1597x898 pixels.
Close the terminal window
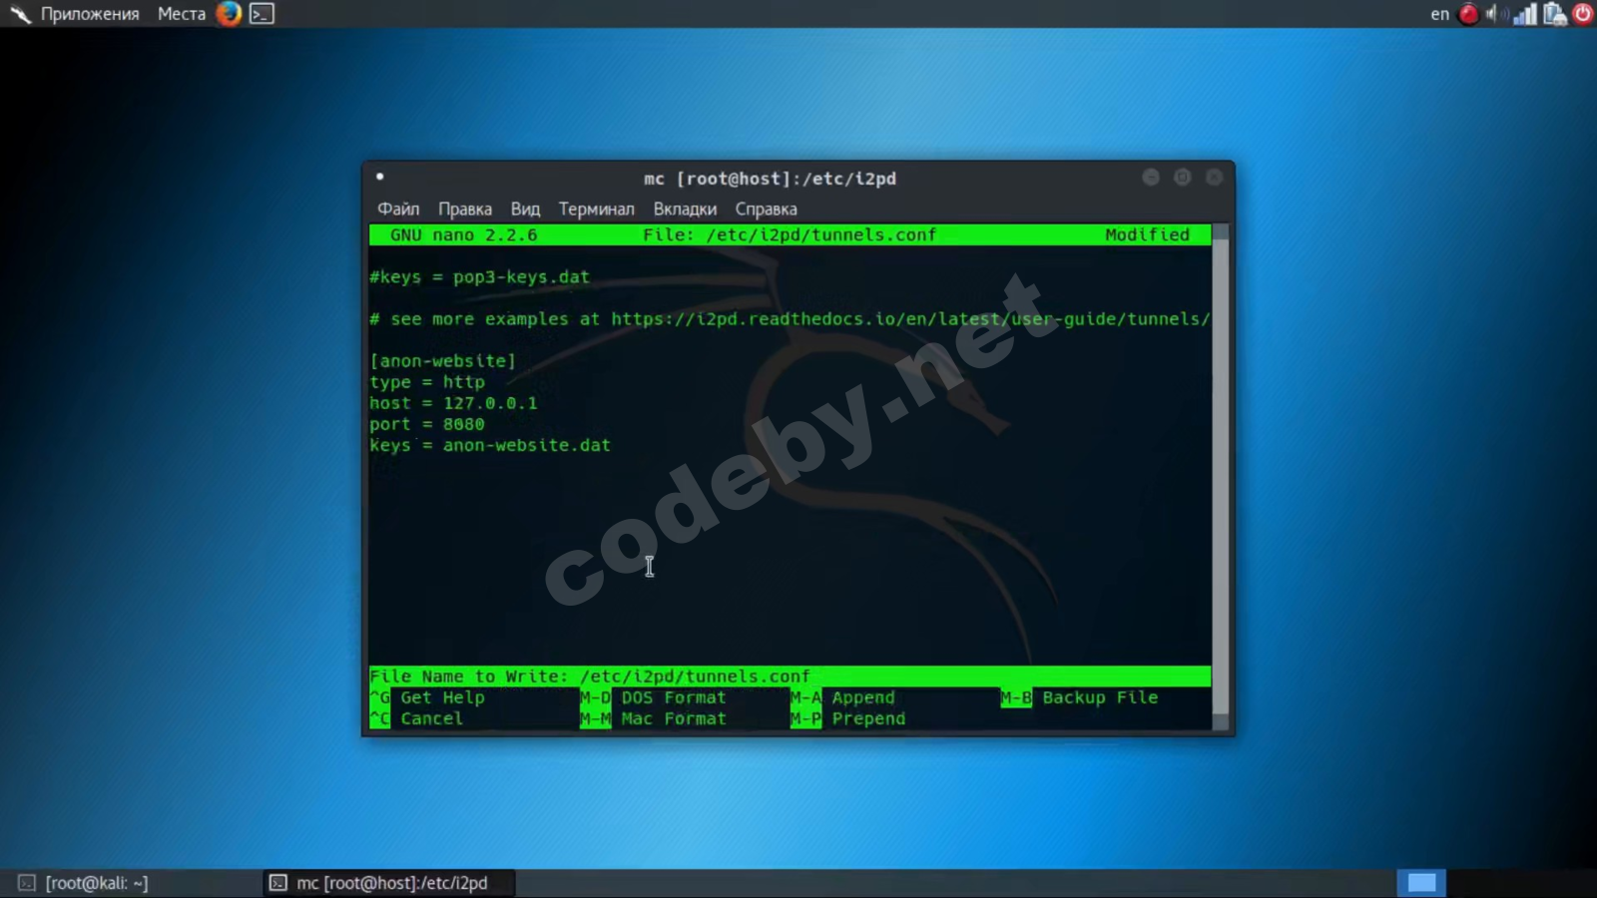[x=1214, y=177]
